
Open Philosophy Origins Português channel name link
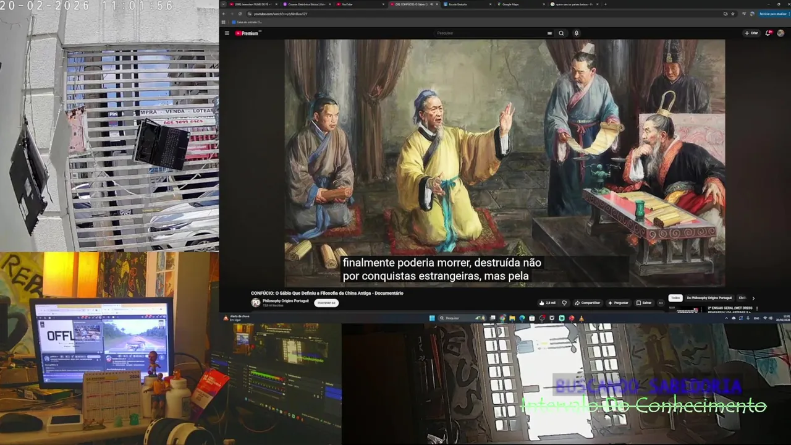[286, 300]
